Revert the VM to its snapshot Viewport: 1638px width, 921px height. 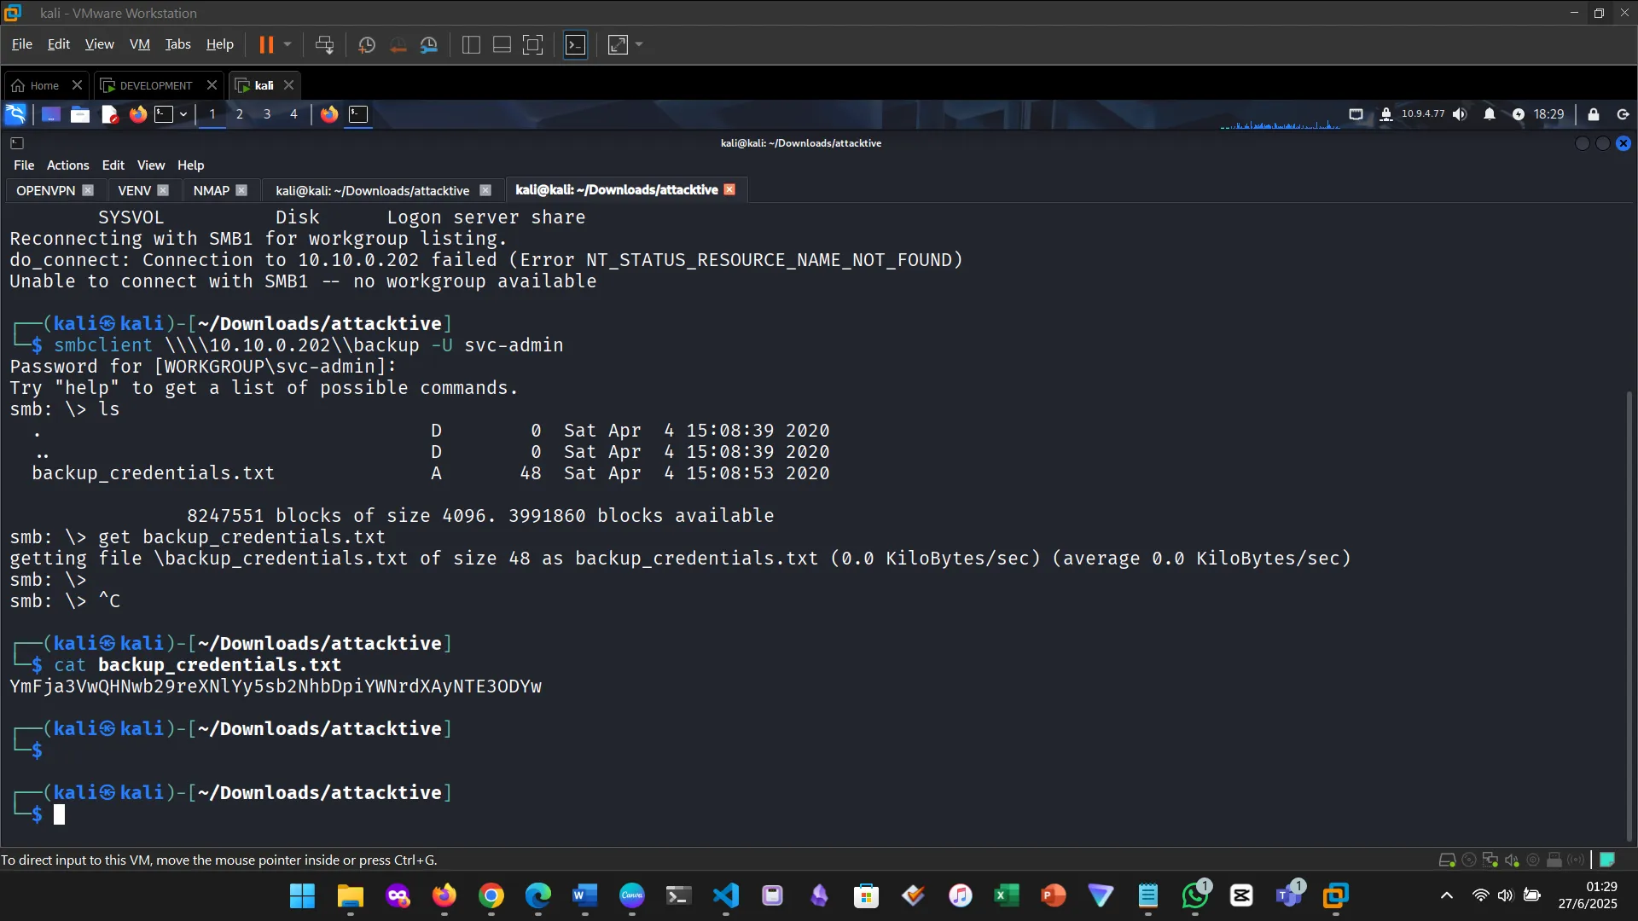point(398,44)
